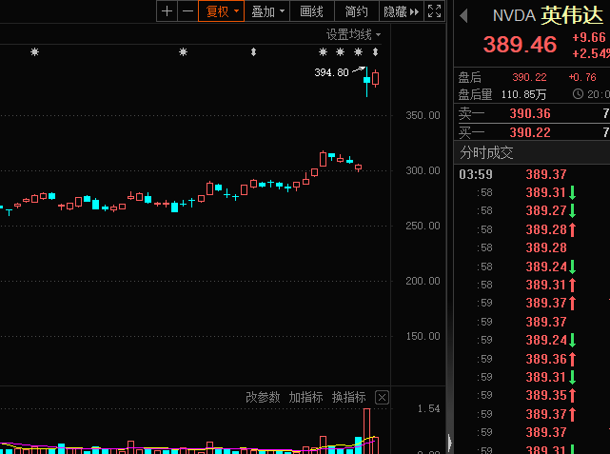The width and height of the screenshot is (610, 454).
Task: Click the 1.54 volume axis label
Action: (428, 408)
